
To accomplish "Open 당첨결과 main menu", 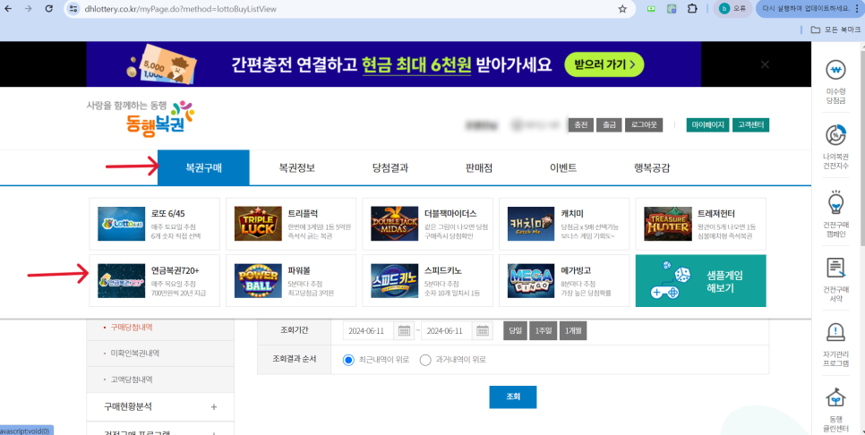I will (390, 168).
